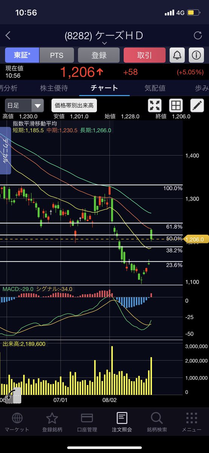This screenshot has width=209, height=453.
Task: Tap the +5.05% change percentage
Action: click(190, 72)
